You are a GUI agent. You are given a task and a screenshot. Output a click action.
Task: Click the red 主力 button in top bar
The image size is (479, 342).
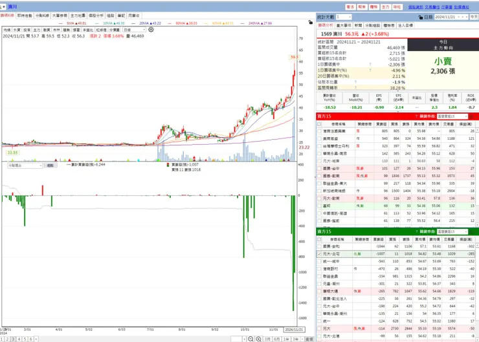pyautogui.click(x=386, y=6)
